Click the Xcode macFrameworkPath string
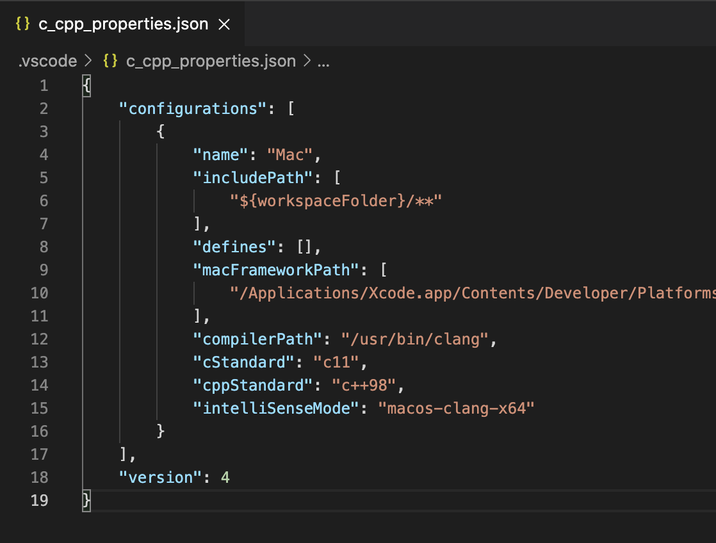 (448, 293)
